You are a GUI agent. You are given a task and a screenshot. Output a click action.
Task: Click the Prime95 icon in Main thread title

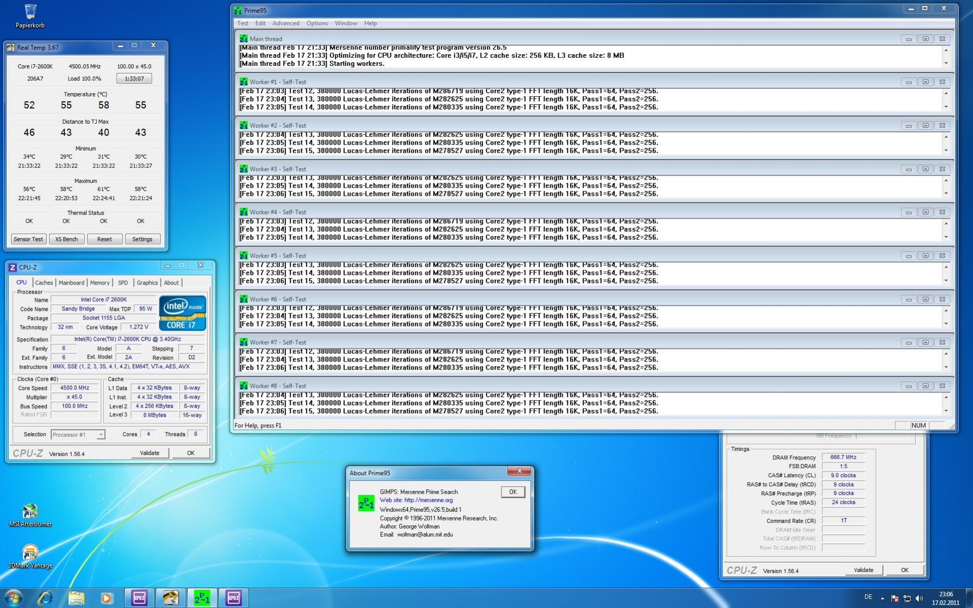click(244, 39)
